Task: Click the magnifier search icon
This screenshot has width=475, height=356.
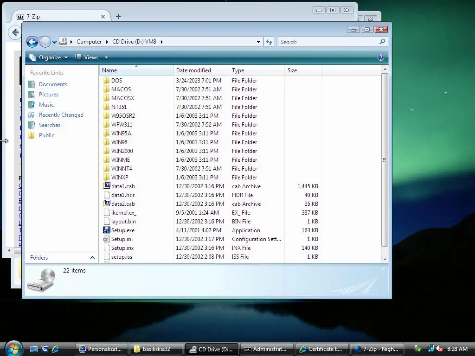Action: click(382, 41)
